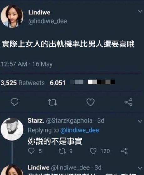The image size is (144, 175).
Task: Reply to Lindiwe's main tweet
Action: tap(14, 102)
